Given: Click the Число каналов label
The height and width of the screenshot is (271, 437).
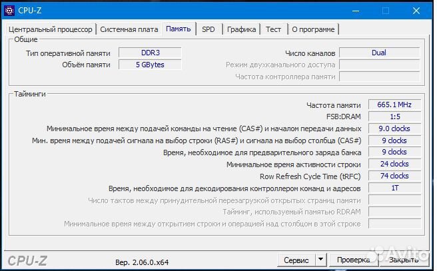Looking at the screenshot, I should point(310,53).
